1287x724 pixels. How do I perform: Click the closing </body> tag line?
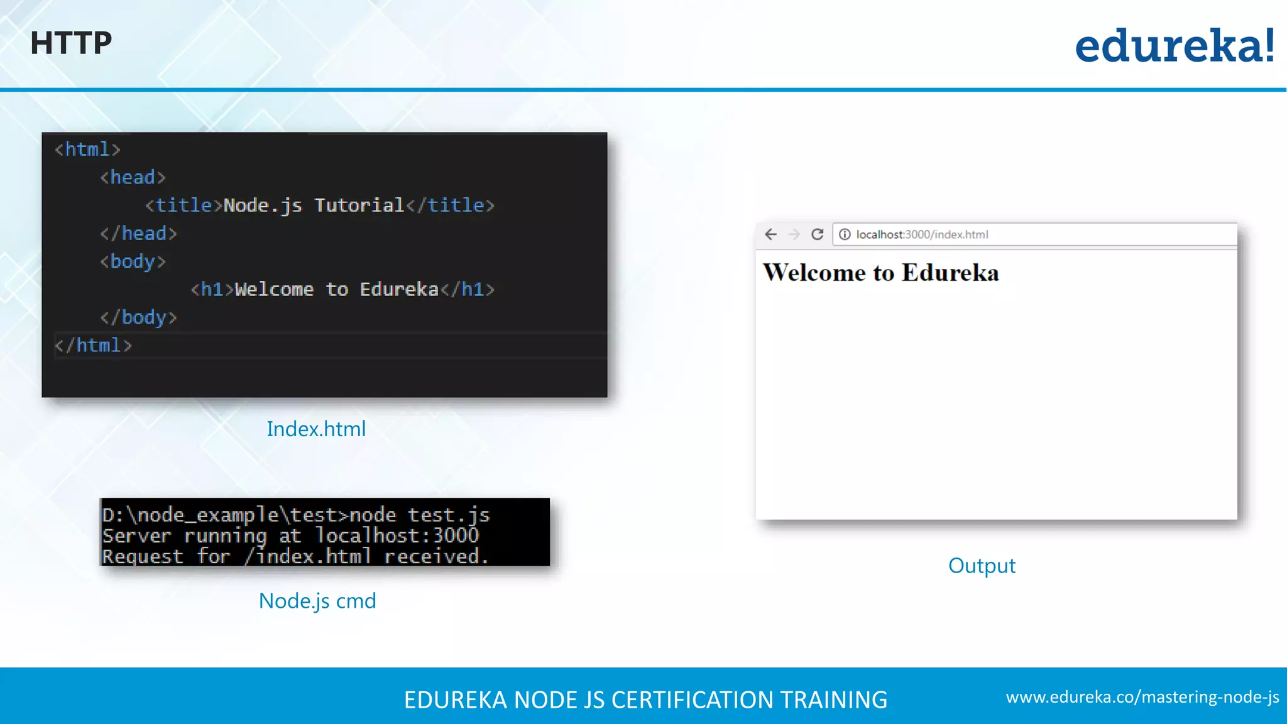pyautogui.click(x=138, y=317)
